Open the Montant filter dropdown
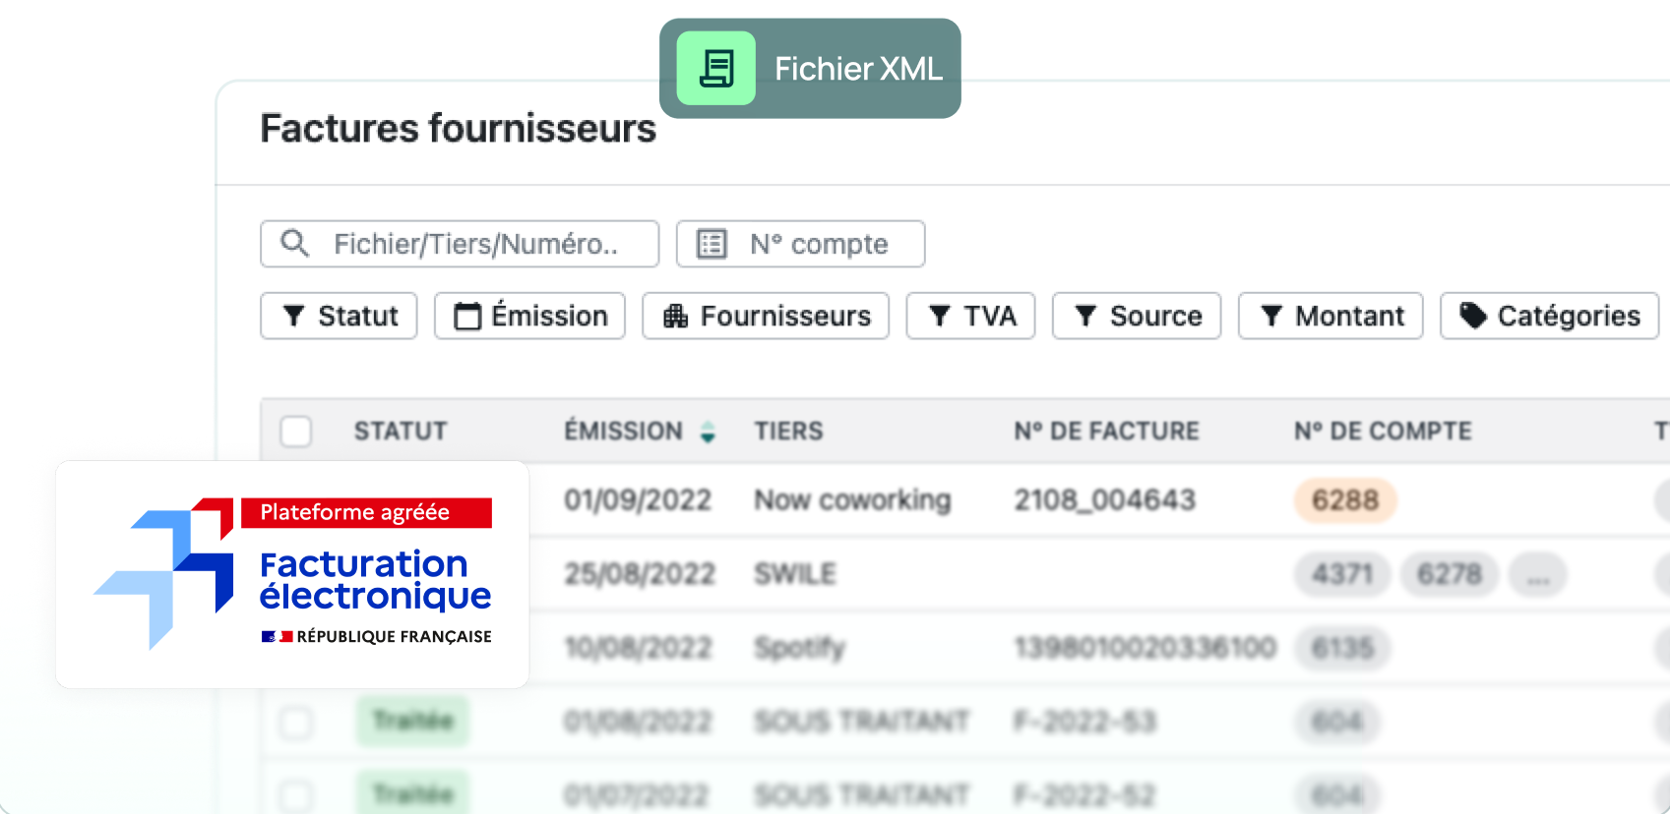Image resolution: width=1670 pixels, height=814 pixels. coord(1330,316)
